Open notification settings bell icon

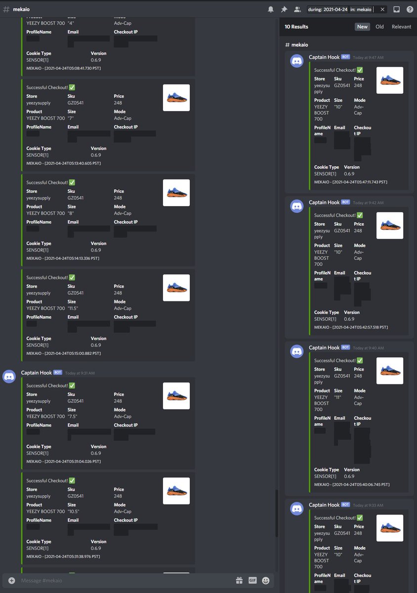[271, 9]
